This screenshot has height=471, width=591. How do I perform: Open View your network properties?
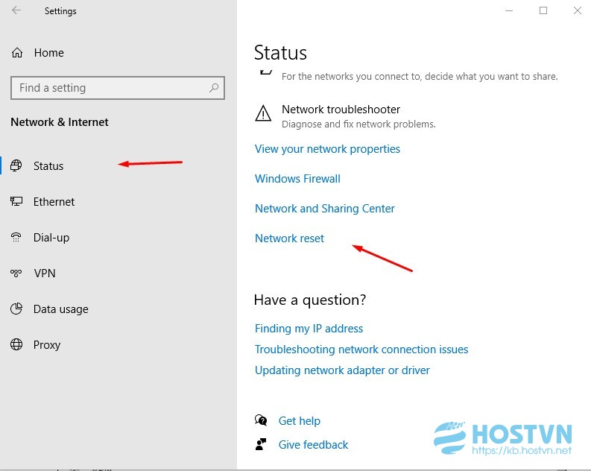pos(327,149)
